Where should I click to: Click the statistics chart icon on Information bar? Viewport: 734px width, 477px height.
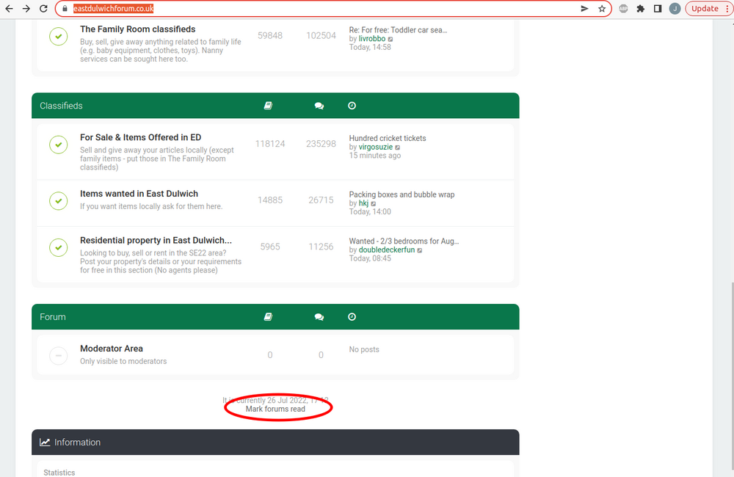point(46,442)
